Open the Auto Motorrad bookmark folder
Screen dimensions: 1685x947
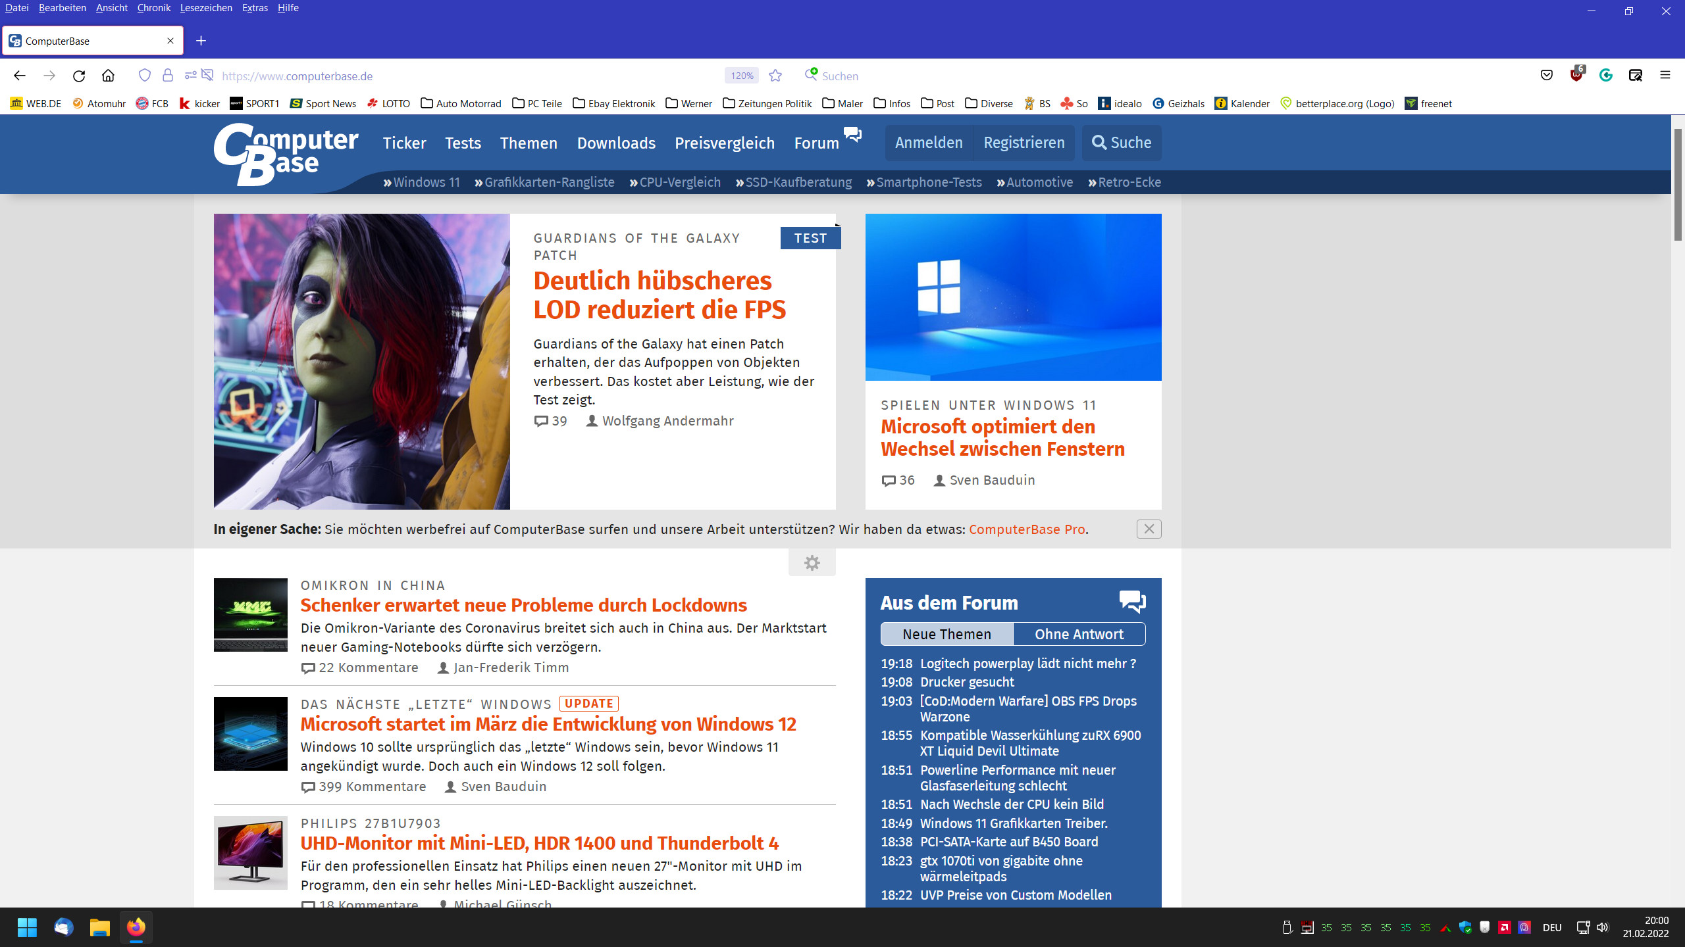click(461, 103)
